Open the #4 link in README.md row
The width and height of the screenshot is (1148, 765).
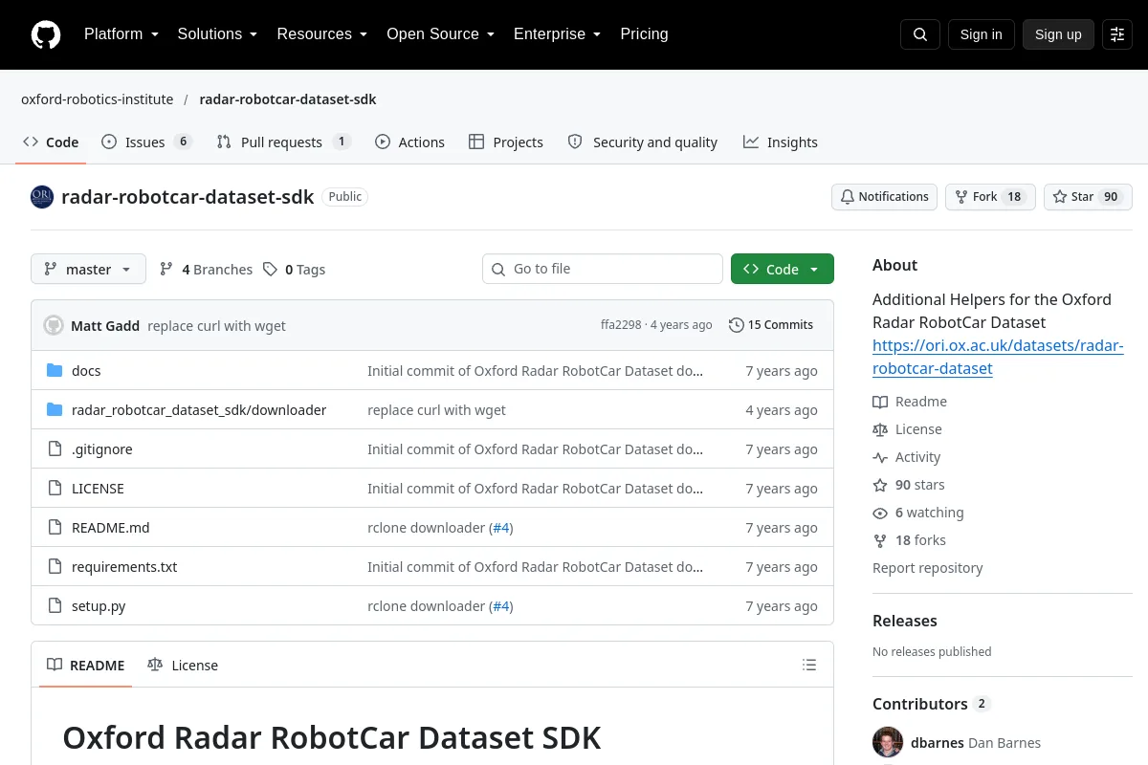[501, 528]
